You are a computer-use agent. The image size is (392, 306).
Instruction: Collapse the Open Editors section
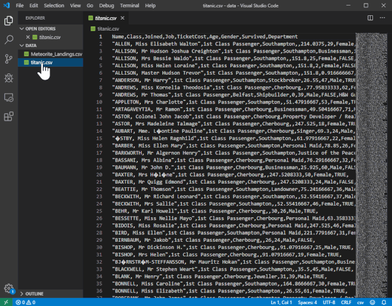tap(21, 29)
